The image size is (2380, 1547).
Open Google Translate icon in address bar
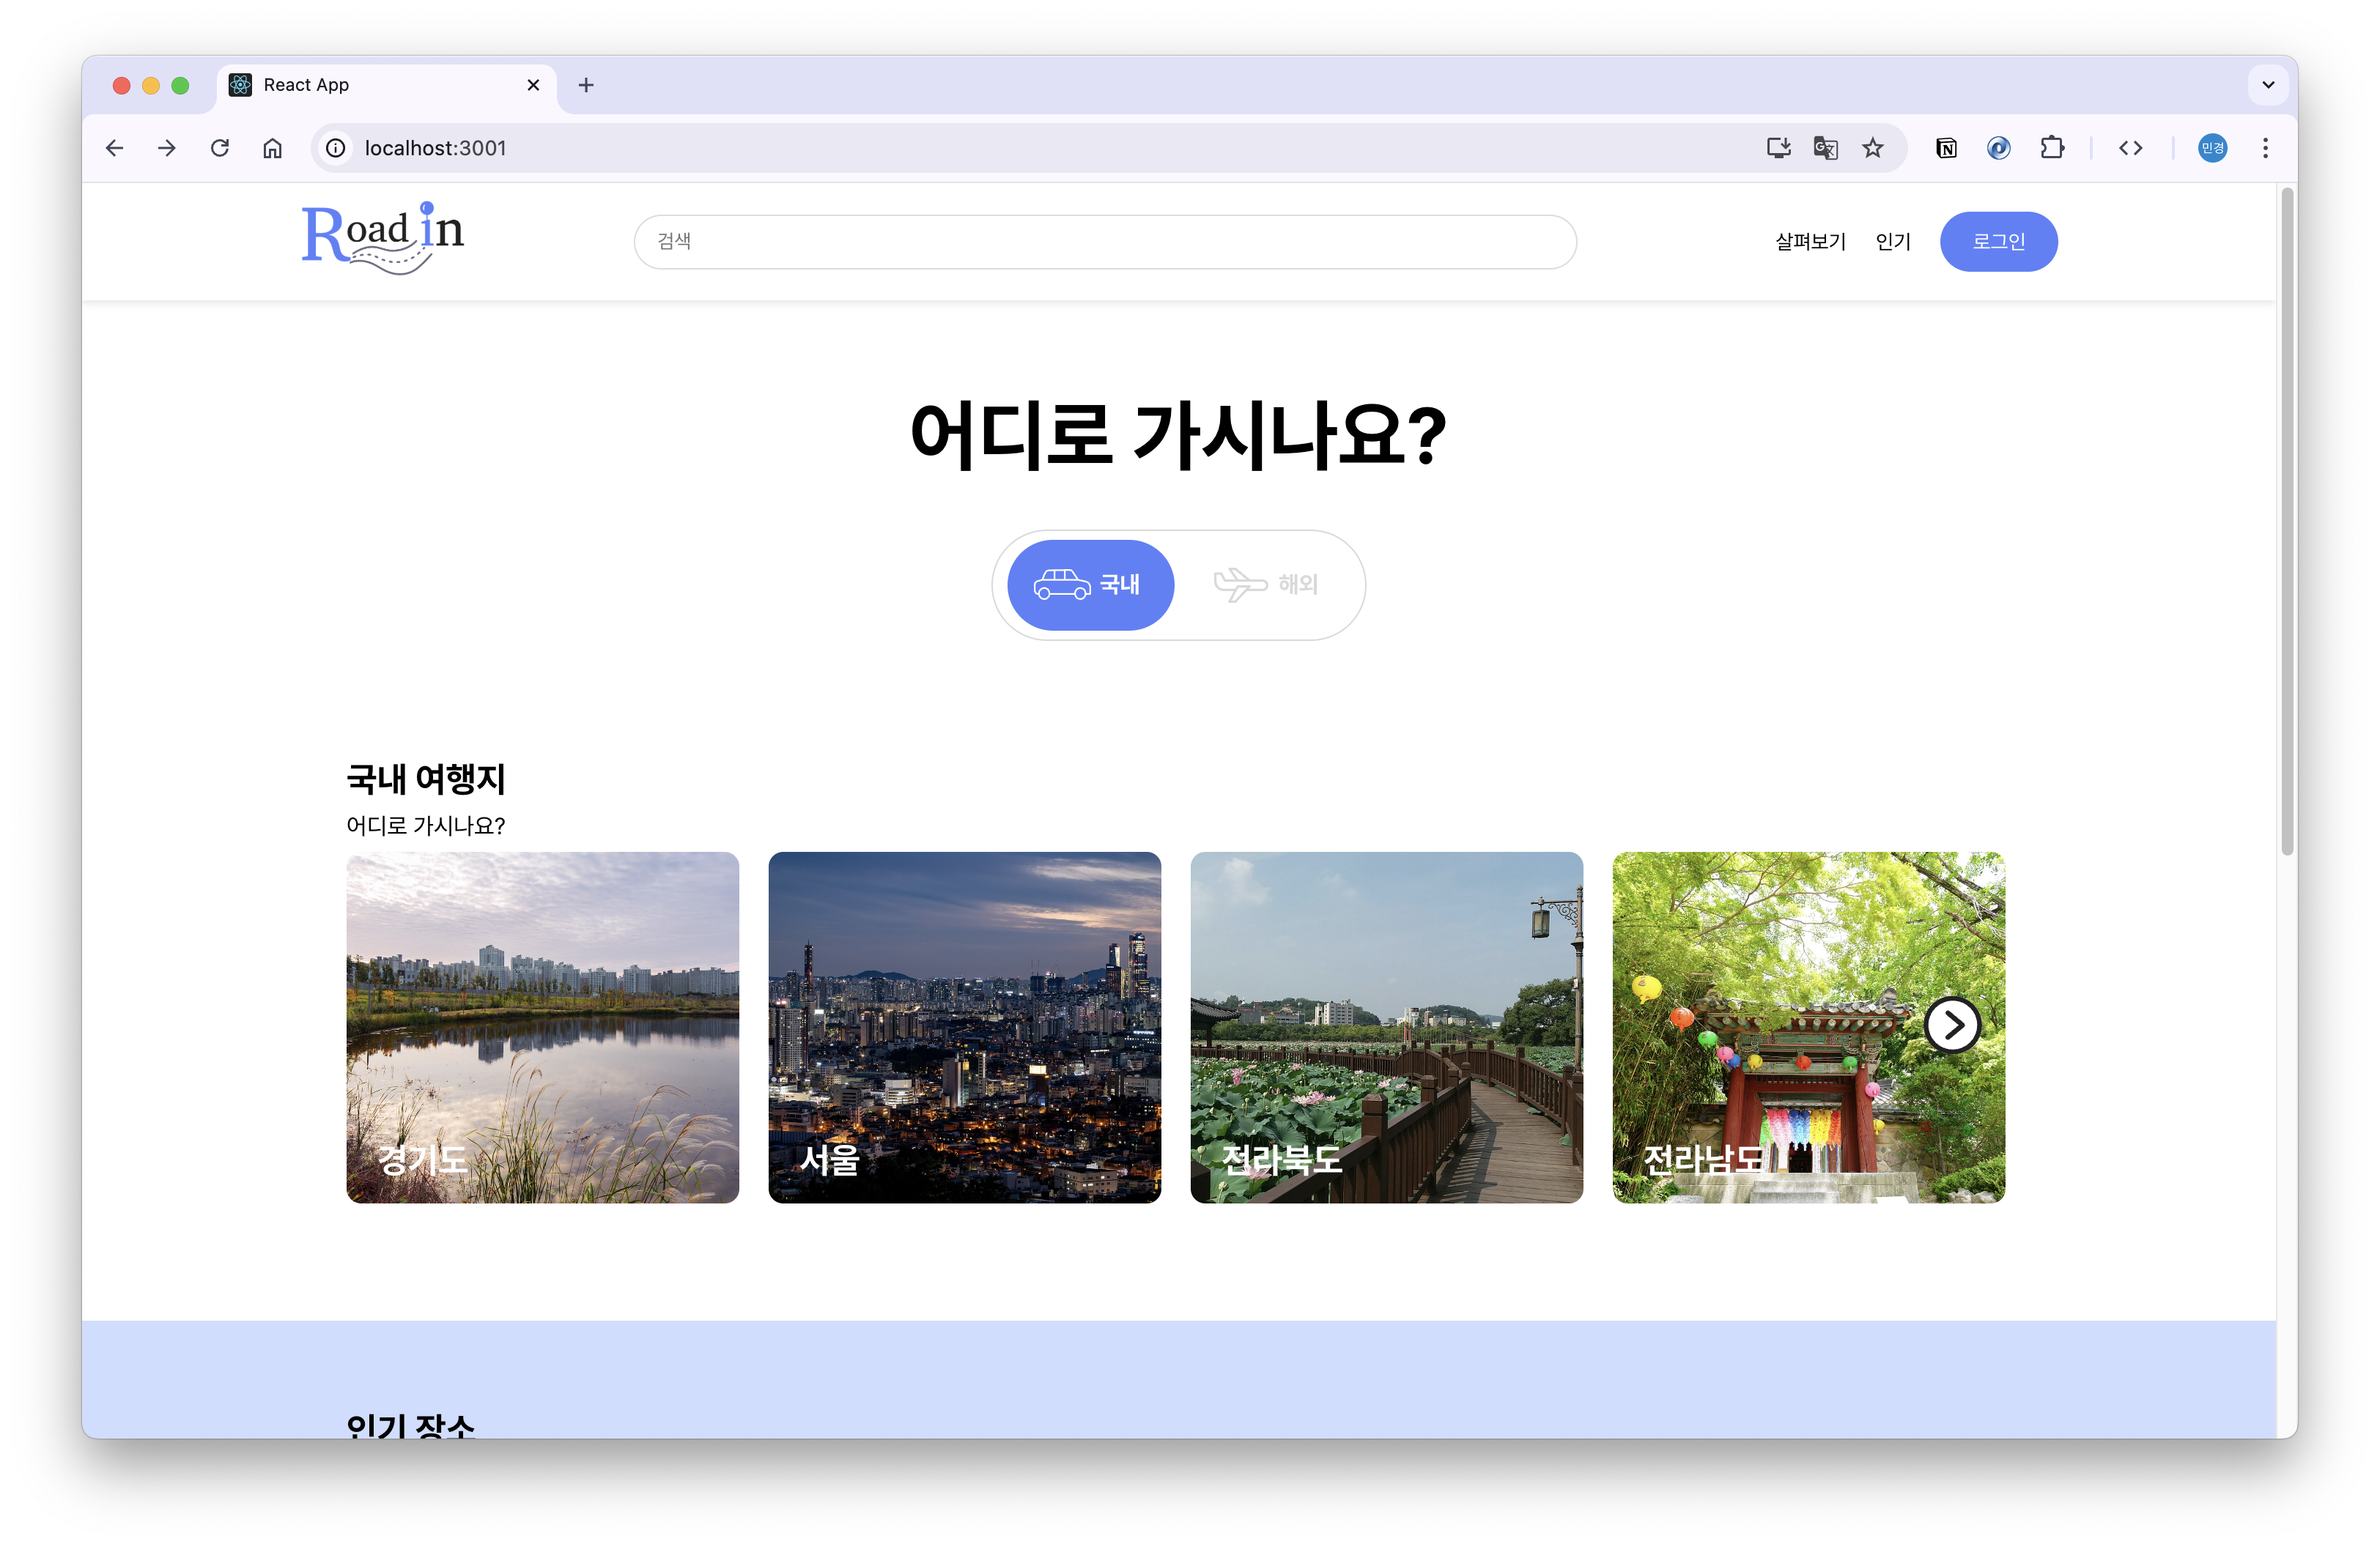1825,148
